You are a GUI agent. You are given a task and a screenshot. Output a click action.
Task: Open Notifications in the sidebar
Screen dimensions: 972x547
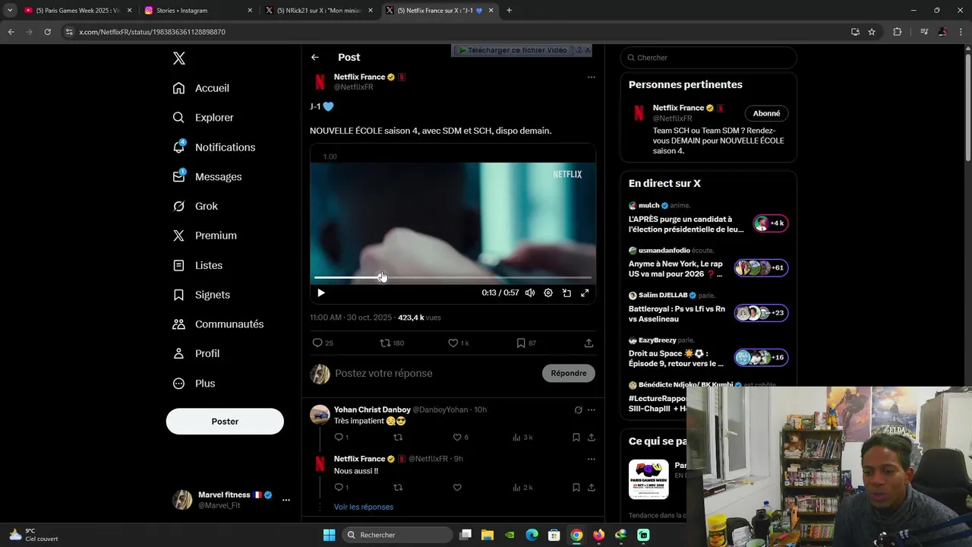click(214, 147)
